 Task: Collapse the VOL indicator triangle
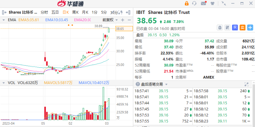coord(4,83)
